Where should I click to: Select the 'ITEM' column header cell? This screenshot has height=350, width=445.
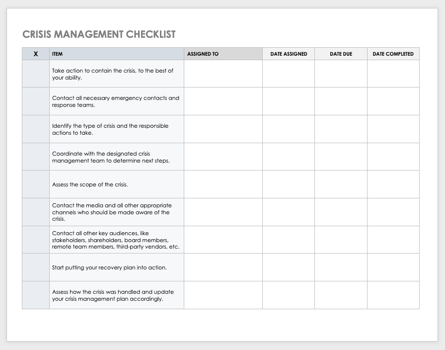click(117, 54)
